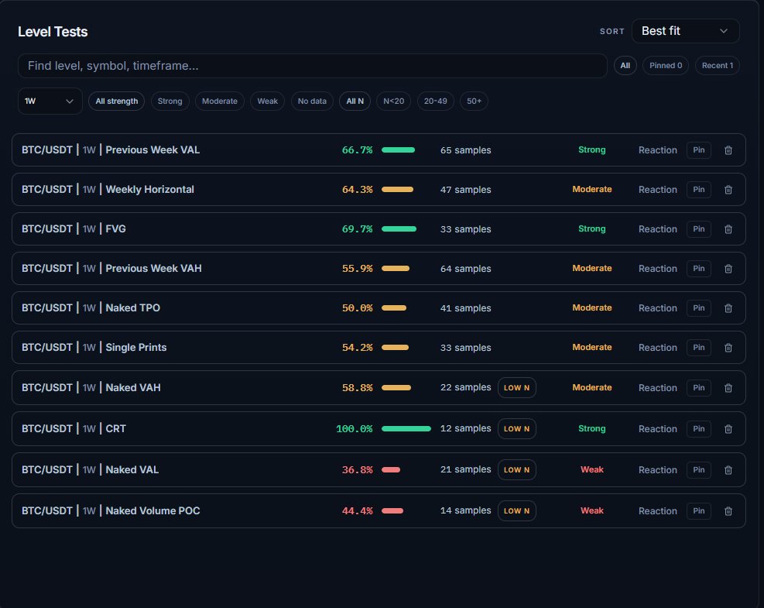Open the Recent 1 tab

coord(718,65)
